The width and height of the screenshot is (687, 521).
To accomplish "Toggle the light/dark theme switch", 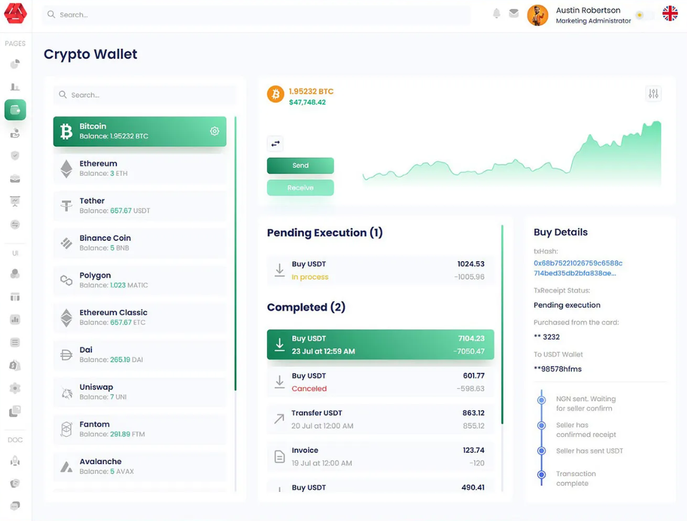I will pos(645,15).
